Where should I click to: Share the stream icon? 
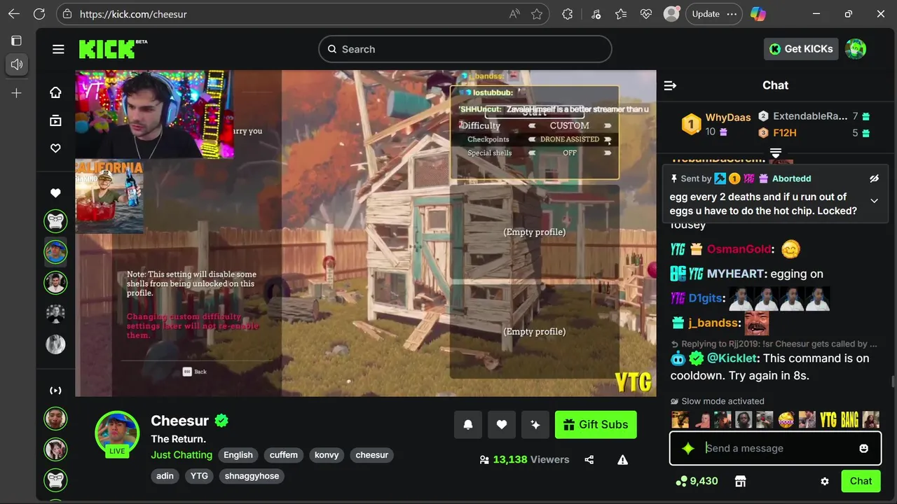(x=589, y=460)
